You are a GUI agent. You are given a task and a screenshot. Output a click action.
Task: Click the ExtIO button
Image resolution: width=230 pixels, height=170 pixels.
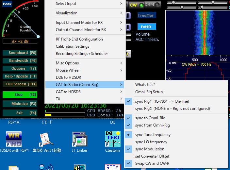pos(147,26)
